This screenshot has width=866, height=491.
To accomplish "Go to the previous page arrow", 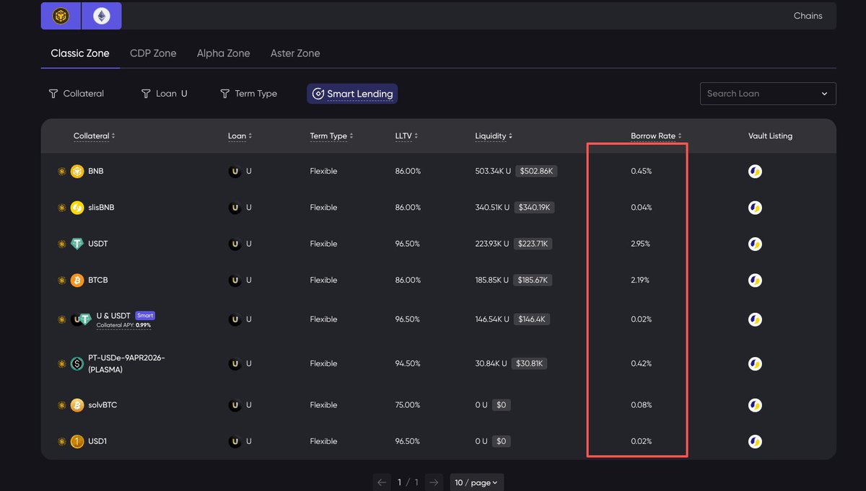I will coord(382,482).
